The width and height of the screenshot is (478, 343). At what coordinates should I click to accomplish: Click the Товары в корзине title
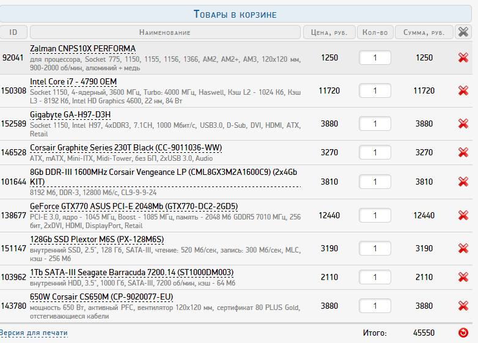[235, 14]
